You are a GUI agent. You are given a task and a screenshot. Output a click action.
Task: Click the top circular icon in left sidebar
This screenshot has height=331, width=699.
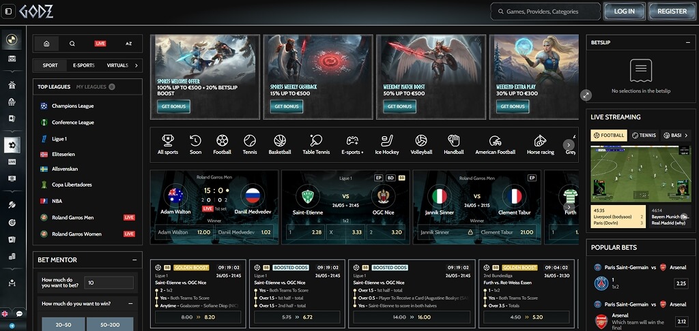12,40
